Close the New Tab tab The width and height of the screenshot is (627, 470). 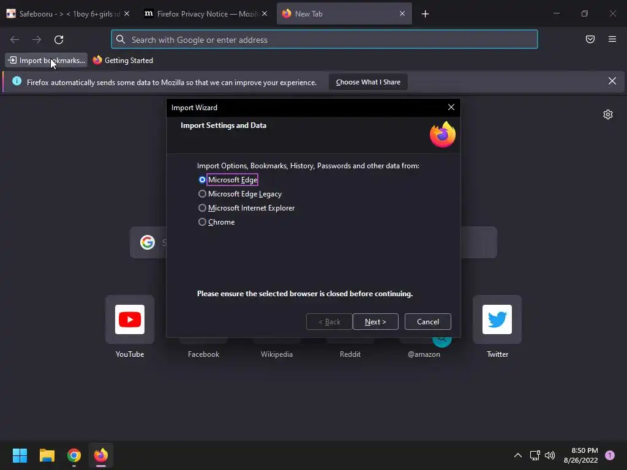(x=402, y=13)
